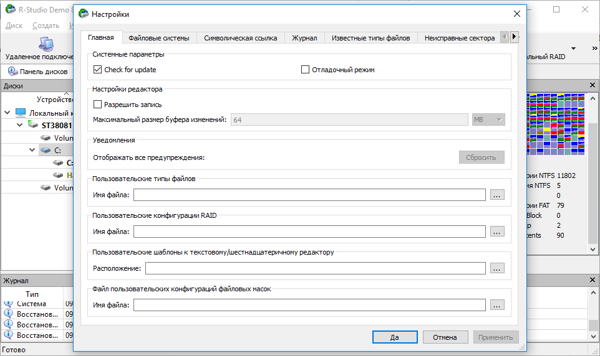Click a block in the disk map

coord(557,124)
